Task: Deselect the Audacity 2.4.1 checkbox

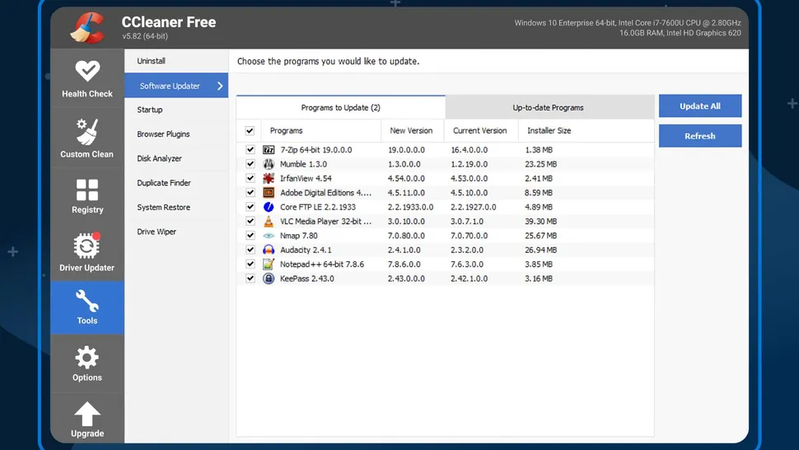Action: (x=250, y=250)
